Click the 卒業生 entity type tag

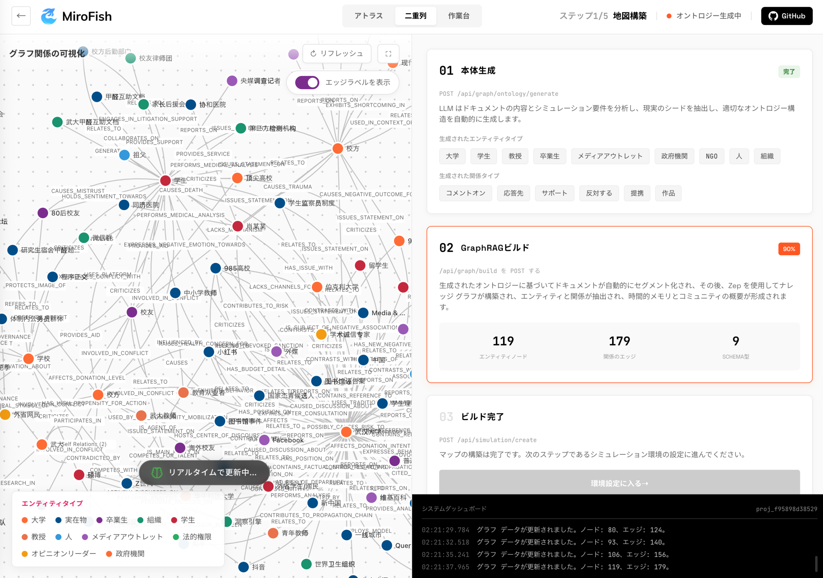[x=549, y=156]
